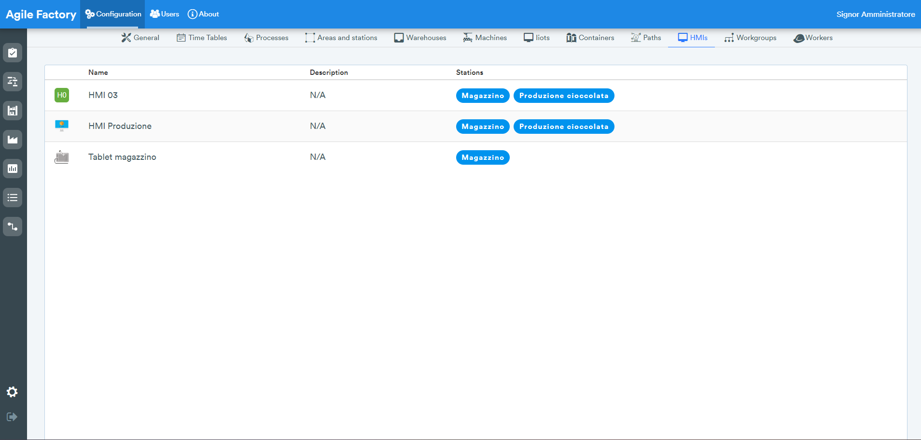
Task: Click Magazzino tag in HMI Produzione row
Action: pyautogui.click(x=483, y=127)
